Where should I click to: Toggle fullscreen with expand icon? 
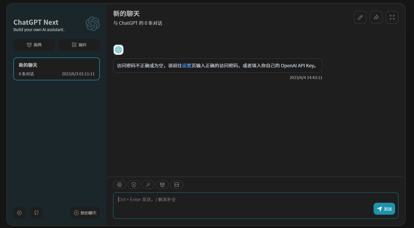pyautogui.click(x=392, y=17)
